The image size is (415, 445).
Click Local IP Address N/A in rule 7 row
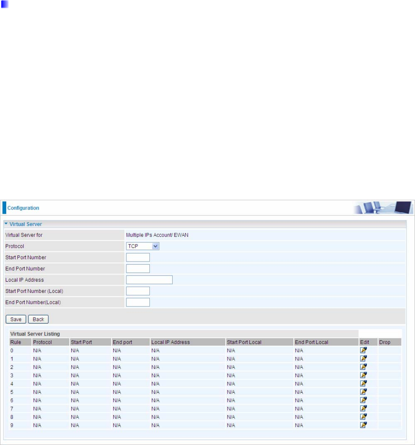point(156,409)
